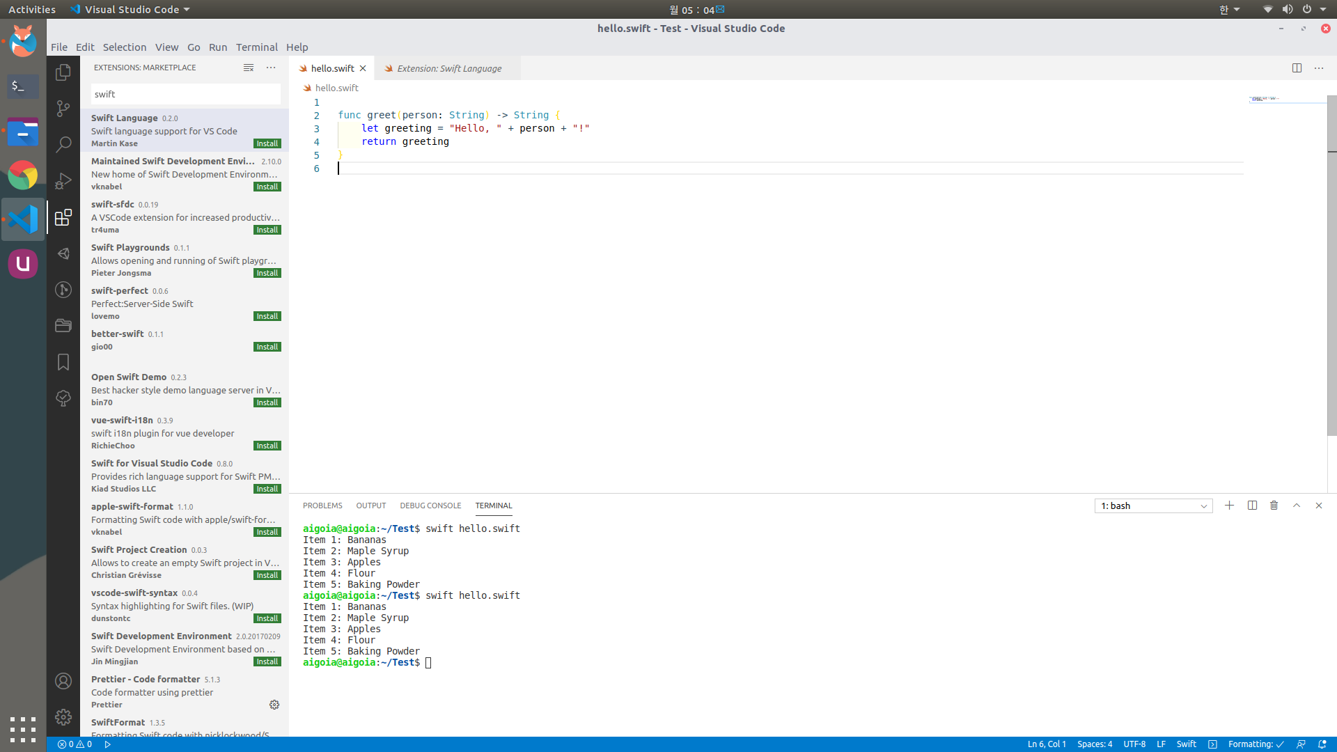Click the swift extensions search field
Image resolution: width=1337 pixels, height=752 pixels.
[x=185, y=94]
